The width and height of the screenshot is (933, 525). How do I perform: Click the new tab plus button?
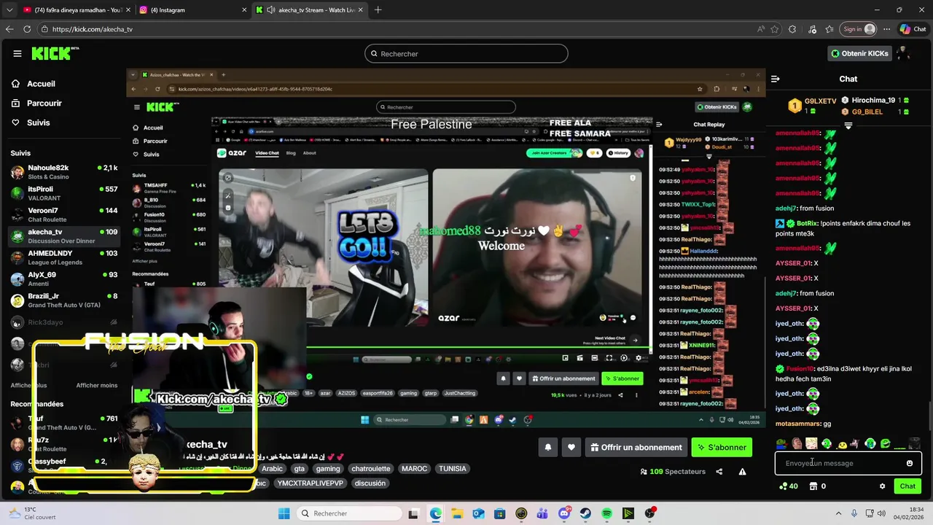click(378, 10)
